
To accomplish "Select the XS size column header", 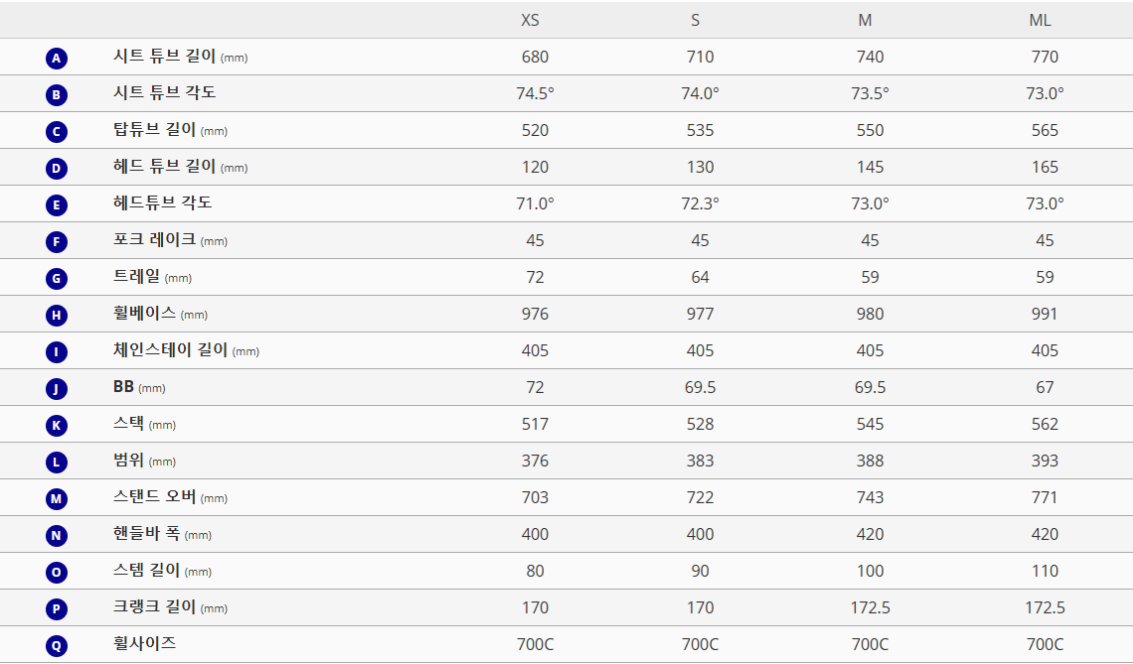I will (531, 20).
